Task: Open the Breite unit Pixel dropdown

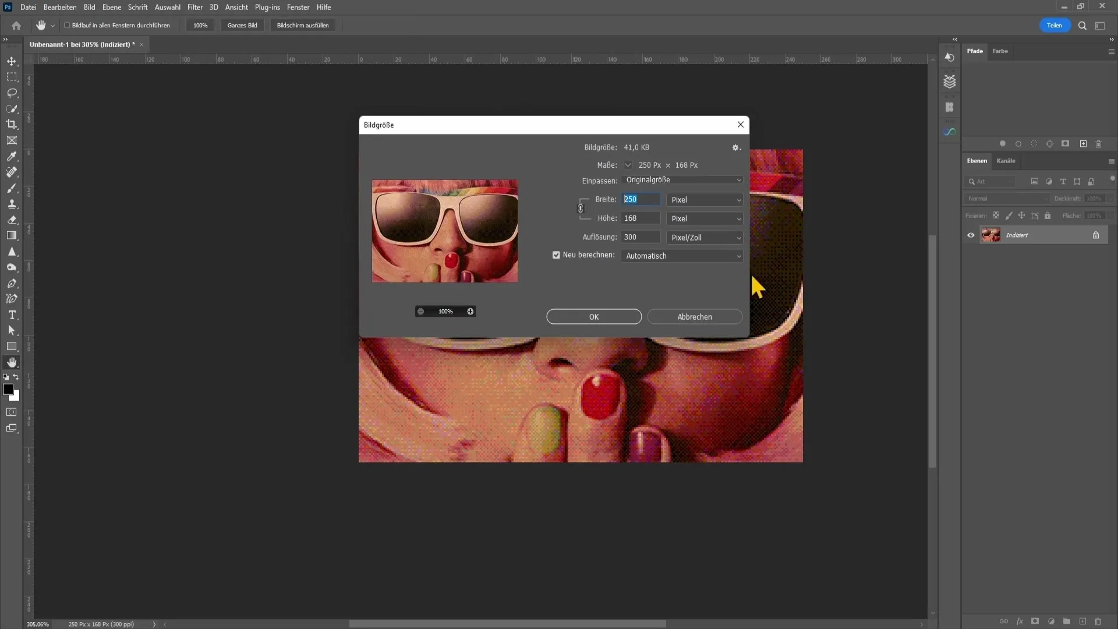Action: coord(705,200)
